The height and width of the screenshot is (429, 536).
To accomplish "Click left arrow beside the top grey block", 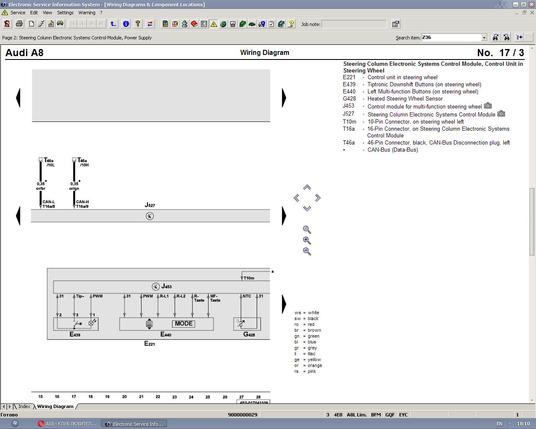I will click(18, 98).
